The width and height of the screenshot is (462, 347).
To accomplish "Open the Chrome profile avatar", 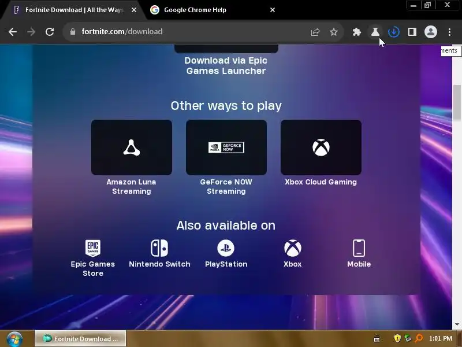I will 430,32.
